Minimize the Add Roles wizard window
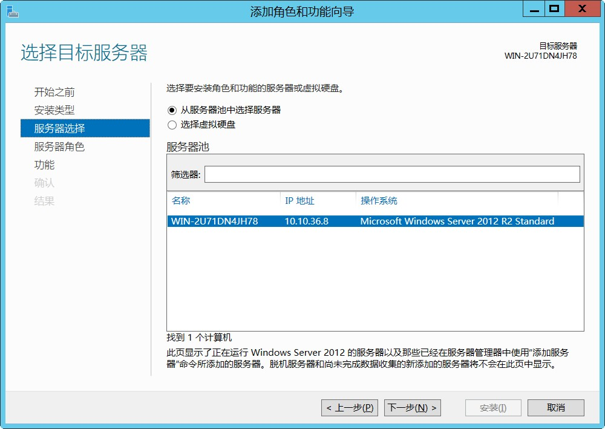 click(533, 9)
